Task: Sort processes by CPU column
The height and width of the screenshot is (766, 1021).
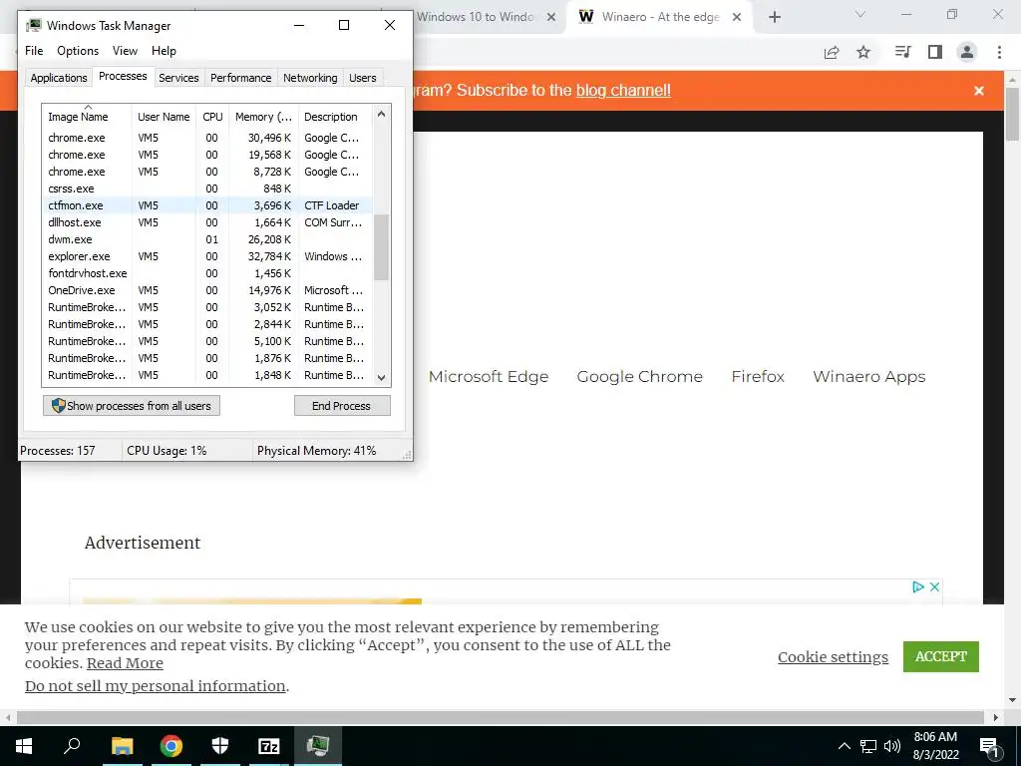Action: 212,117
